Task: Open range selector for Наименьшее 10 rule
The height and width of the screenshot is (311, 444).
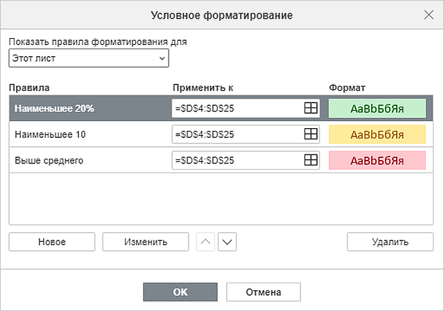Action: 311,134
